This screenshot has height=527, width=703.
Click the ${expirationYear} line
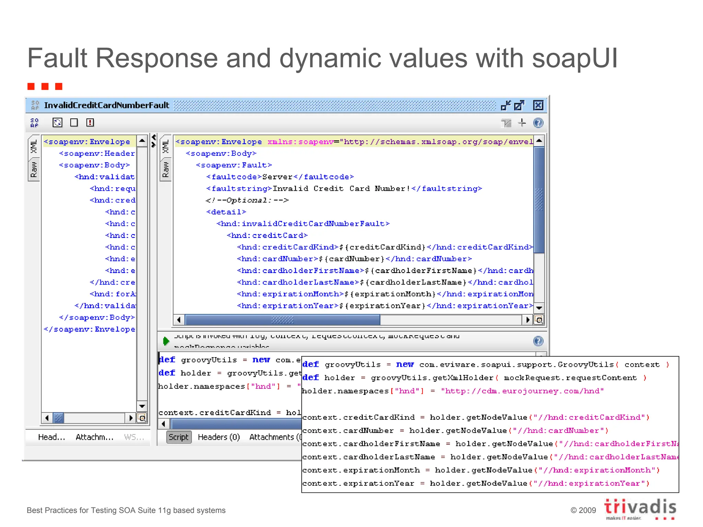(385, 306)
